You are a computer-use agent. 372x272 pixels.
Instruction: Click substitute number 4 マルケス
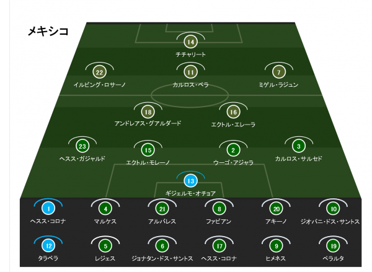[x=105, y=209]
